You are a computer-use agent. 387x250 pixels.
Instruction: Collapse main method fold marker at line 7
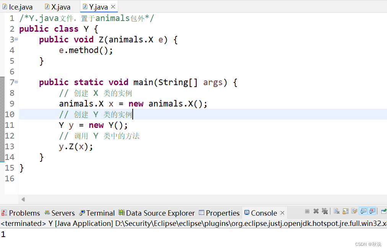(x=16, y=82)
